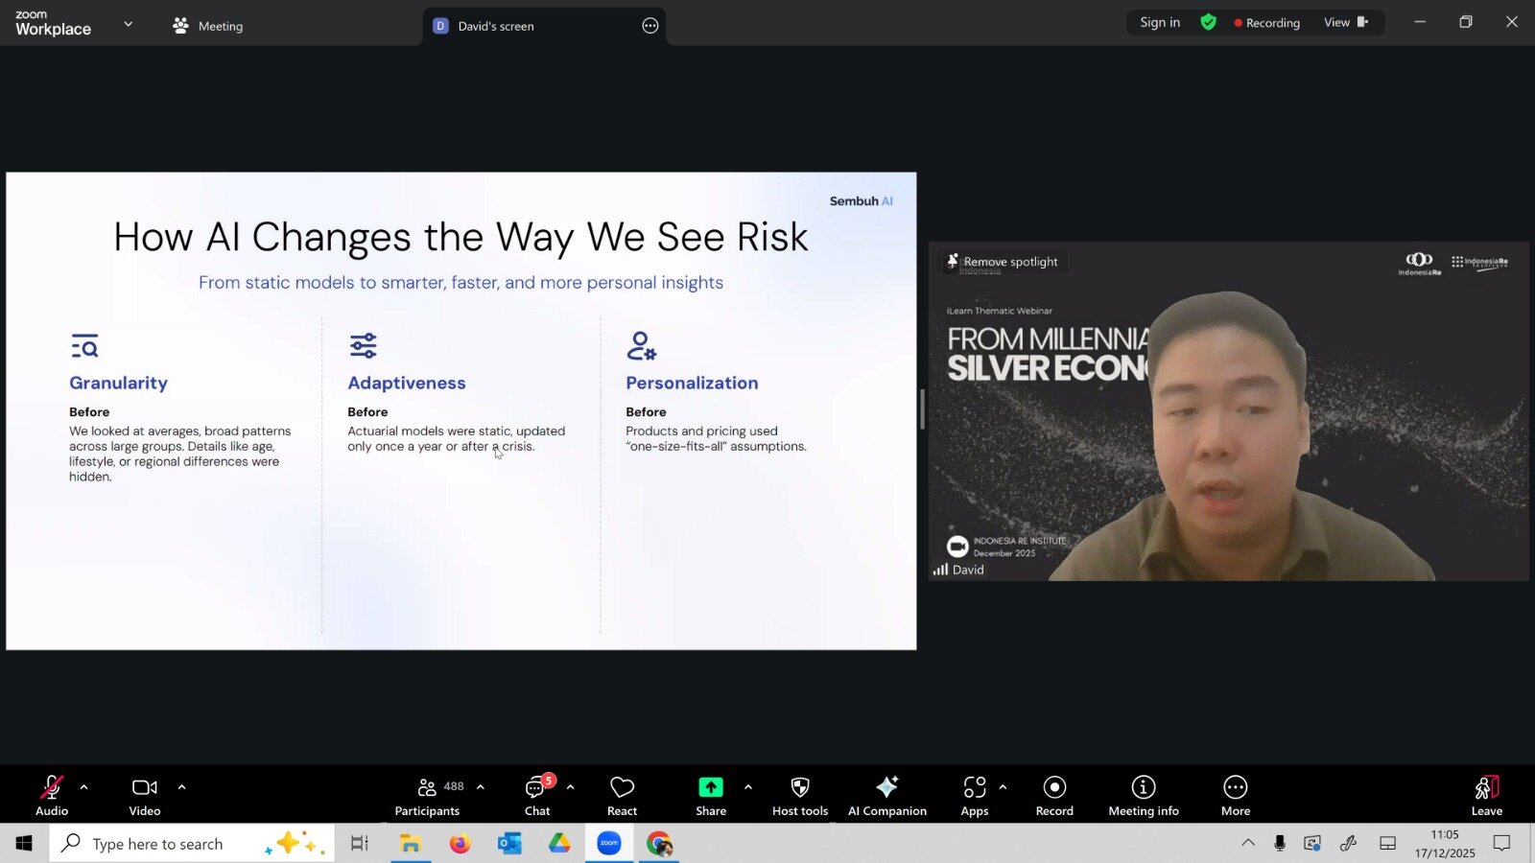Click the More options ellipsis icon
This screenshot has width=1535, height=863.
[x=1235, y=787]
